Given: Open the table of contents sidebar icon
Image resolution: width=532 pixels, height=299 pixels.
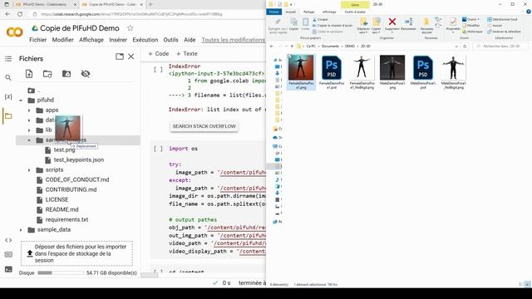Looking at the screenshot, I should tap(8, 59).
